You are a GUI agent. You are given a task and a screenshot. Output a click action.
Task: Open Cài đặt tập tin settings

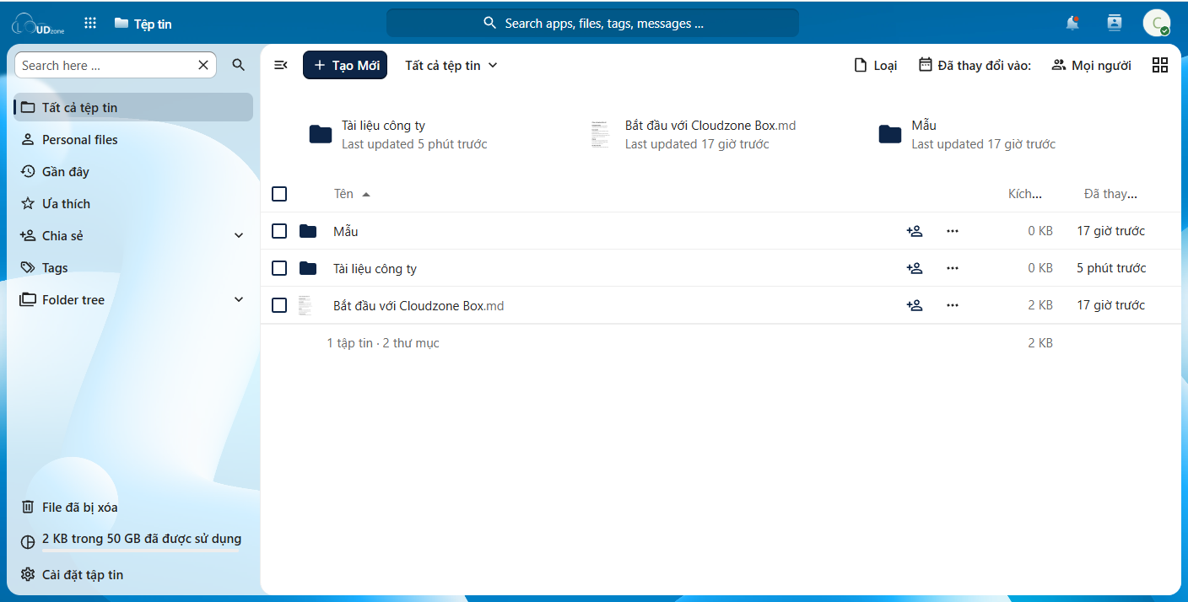coord(133,574)
